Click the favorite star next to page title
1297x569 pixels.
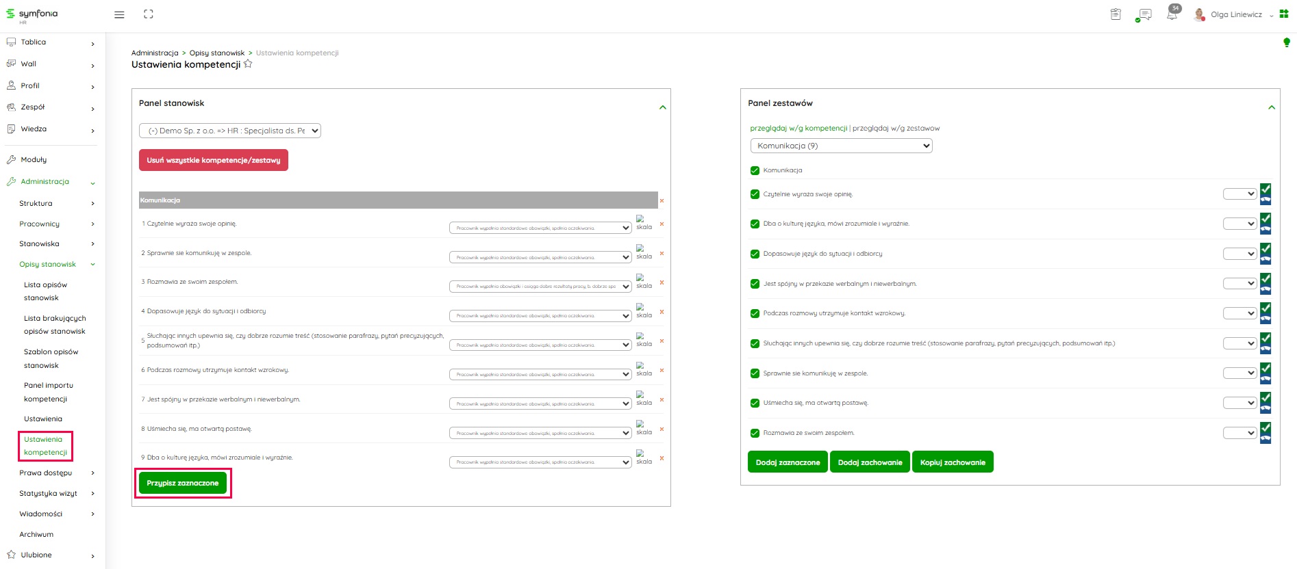pos(248,64)
